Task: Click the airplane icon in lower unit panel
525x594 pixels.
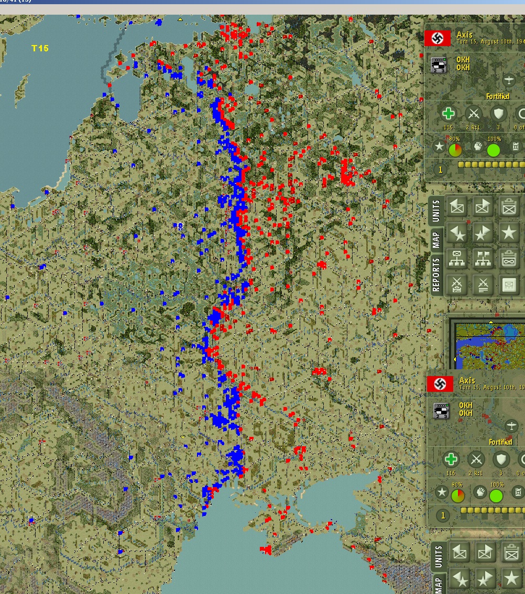Action: tap(511, 426)
